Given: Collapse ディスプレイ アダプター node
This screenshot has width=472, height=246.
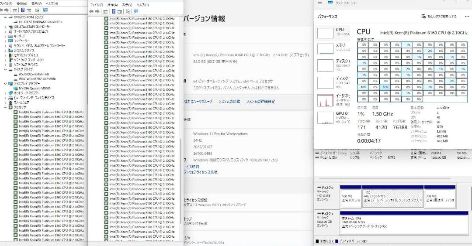Looking at the screenshot, I should [x=5, y=83].
